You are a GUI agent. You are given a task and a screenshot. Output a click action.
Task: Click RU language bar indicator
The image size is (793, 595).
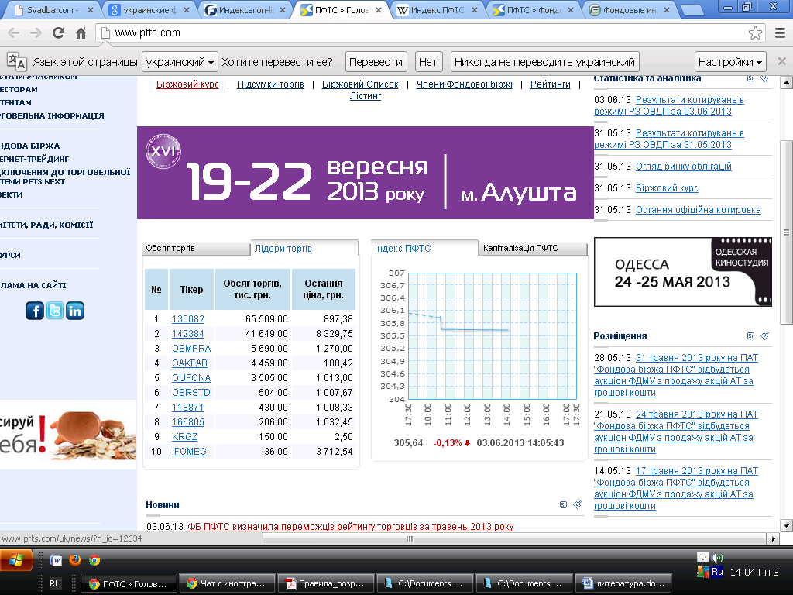[x=55, y=583]
